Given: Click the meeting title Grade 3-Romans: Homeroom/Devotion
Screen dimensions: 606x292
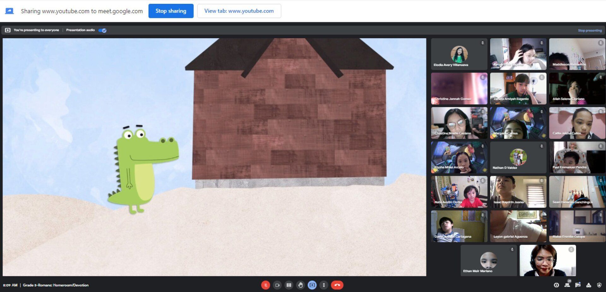Looking at the screenshot, I should tap(56, 285).
